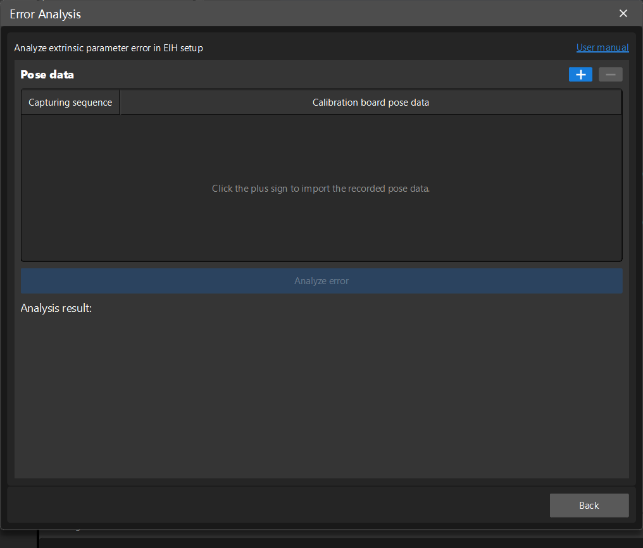Click the blue plus button to import data
The width and height of the screenshot is (643, 548).
click(x=580, y=74)
